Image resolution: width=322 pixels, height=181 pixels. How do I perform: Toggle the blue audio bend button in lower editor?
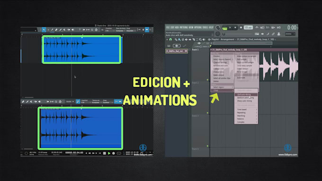[x=78, y=102]
